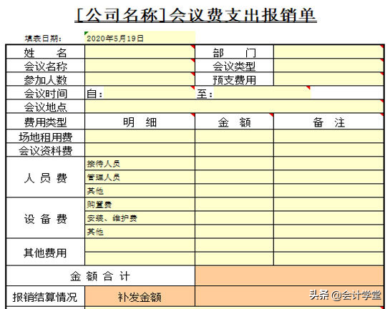Select the 预支费用 label cell
The image size is (390, 309).
pyautogui.click(x=234, y=79)
